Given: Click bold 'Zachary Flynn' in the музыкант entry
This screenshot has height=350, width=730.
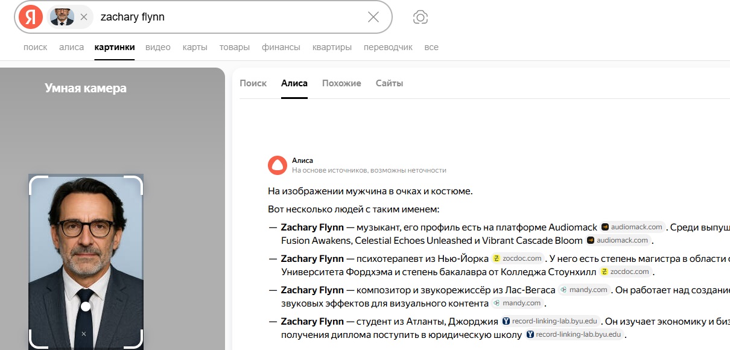Looking at the screenshot, I should (313, 227).
